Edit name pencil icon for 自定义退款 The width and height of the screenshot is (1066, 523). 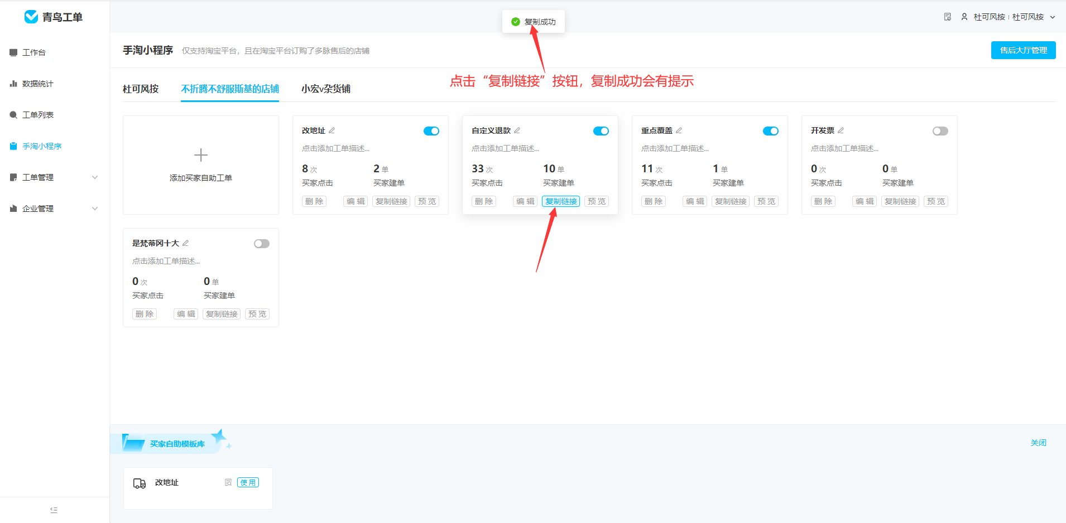(517, 130)
